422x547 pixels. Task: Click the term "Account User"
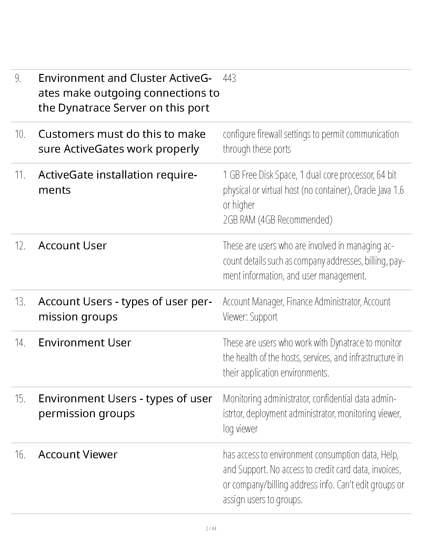coord(72,246)
